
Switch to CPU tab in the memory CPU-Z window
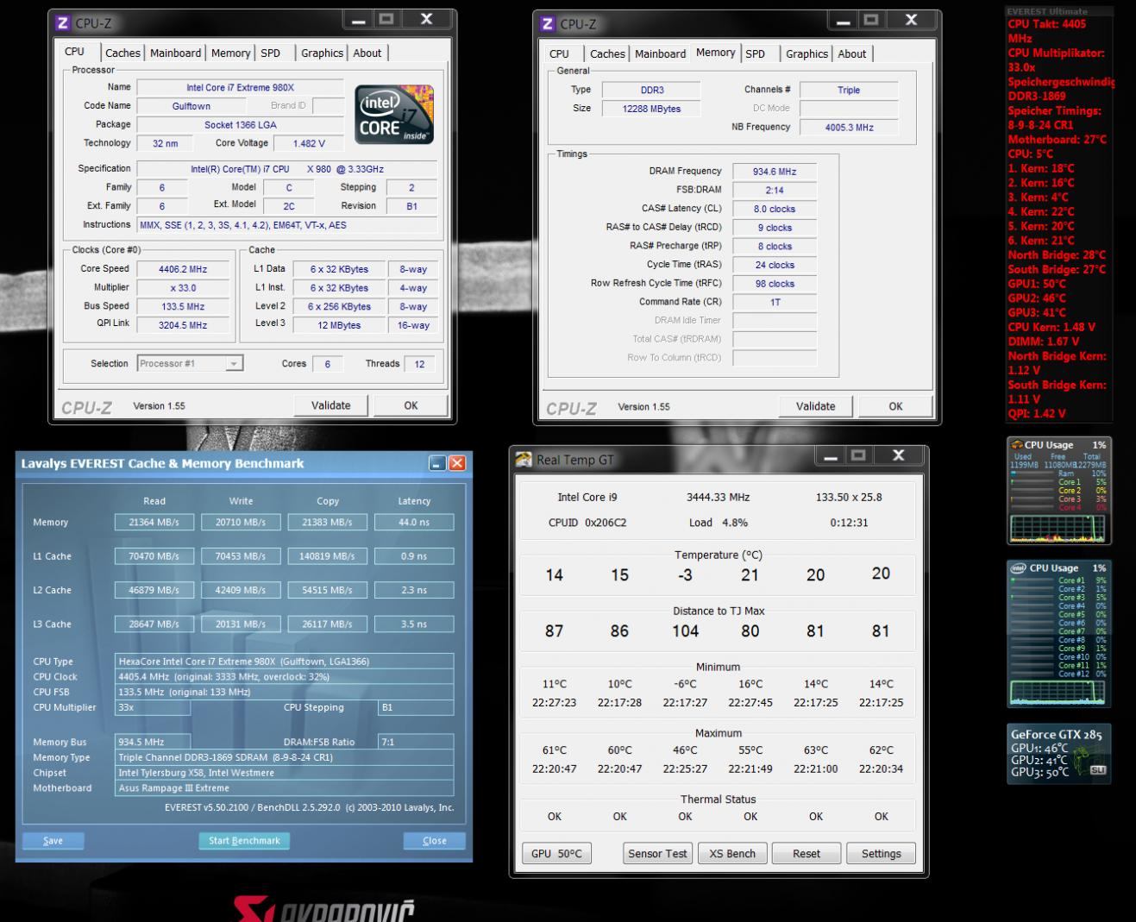coord(559,53)
